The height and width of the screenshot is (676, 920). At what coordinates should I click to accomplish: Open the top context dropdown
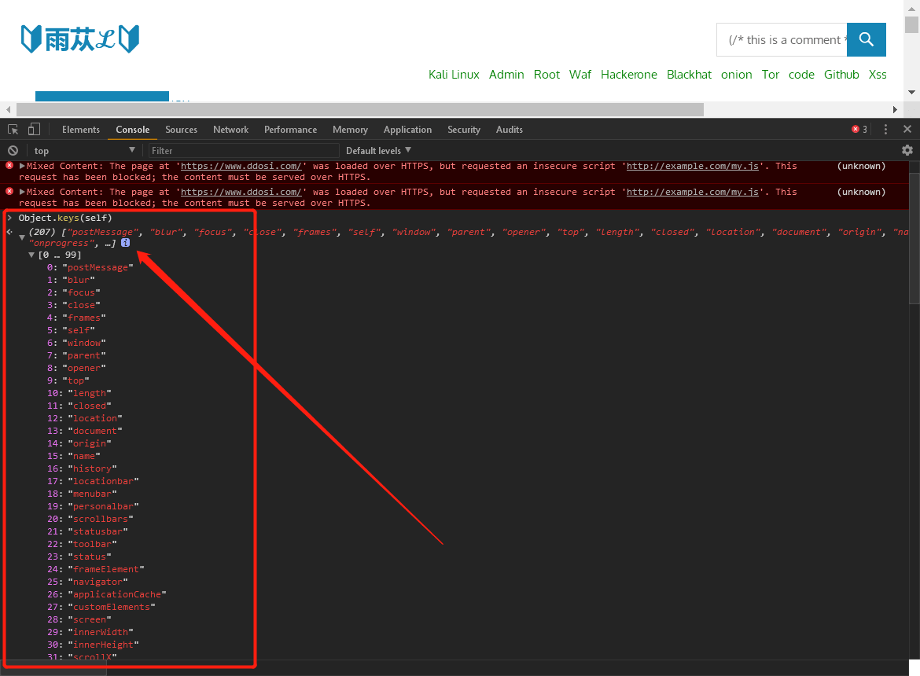[84, 151]
